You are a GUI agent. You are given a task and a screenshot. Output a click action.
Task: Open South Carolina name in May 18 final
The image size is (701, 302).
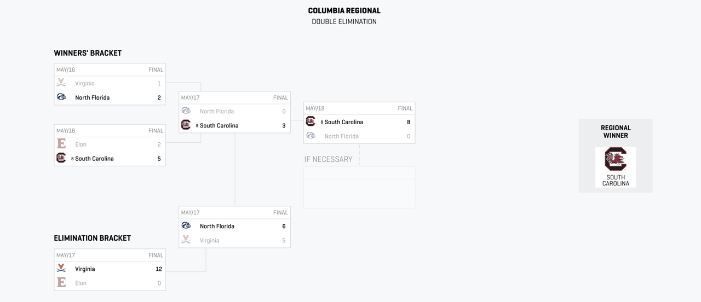pos(343,122)
